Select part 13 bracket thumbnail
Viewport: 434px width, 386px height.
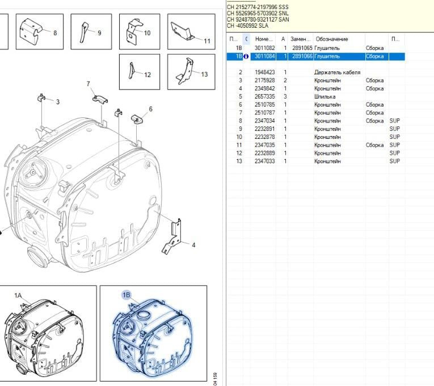(189, 72)
